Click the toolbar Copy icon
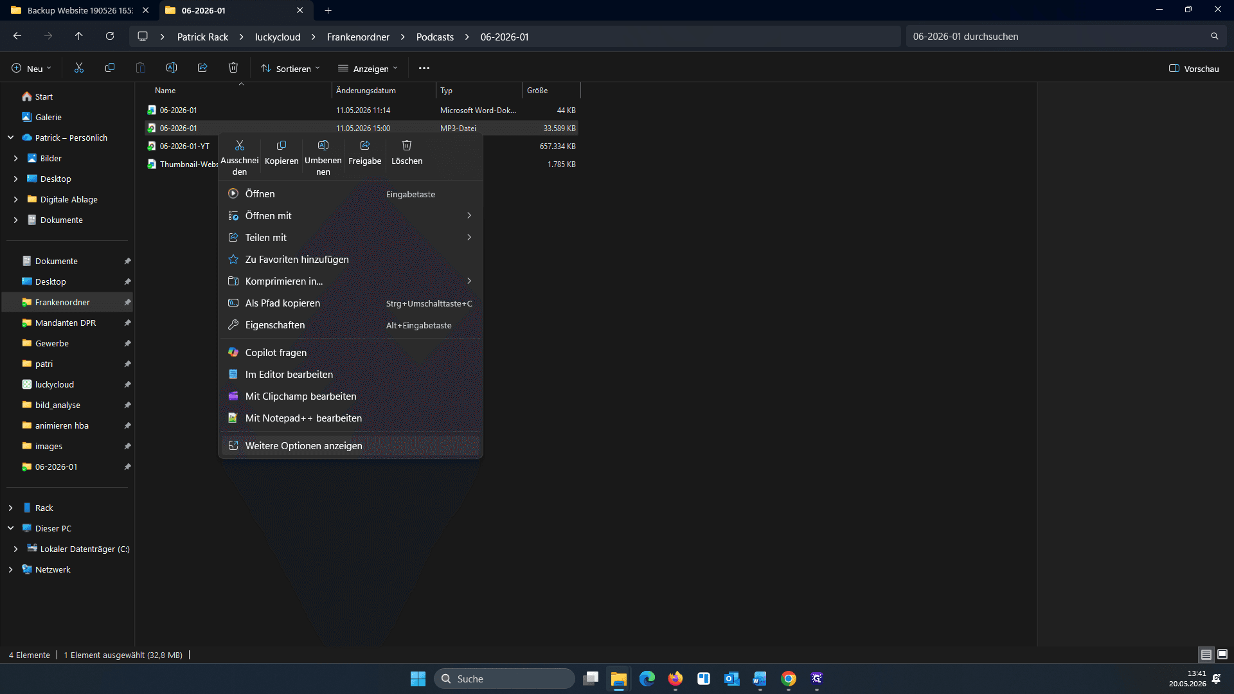This screenshot has height=694, width=1234. tap(110, 68)
